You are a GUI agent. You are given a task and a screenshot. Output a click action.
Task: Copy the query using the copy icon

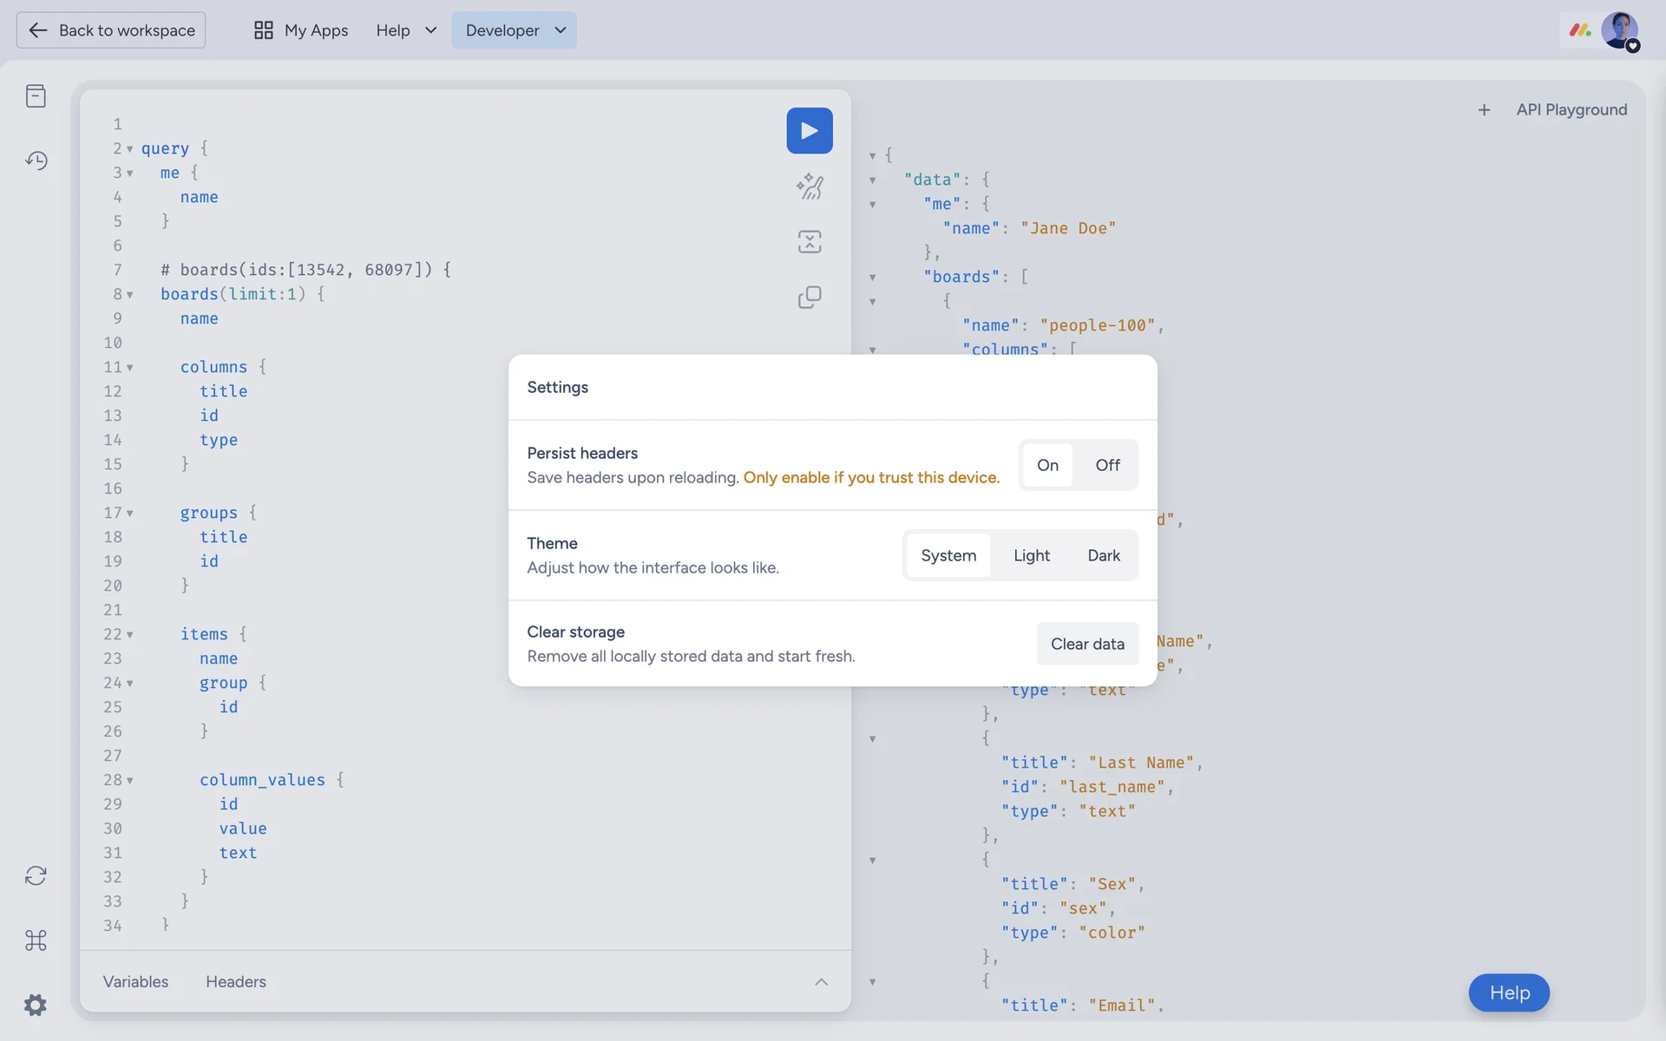click(809, 298)
